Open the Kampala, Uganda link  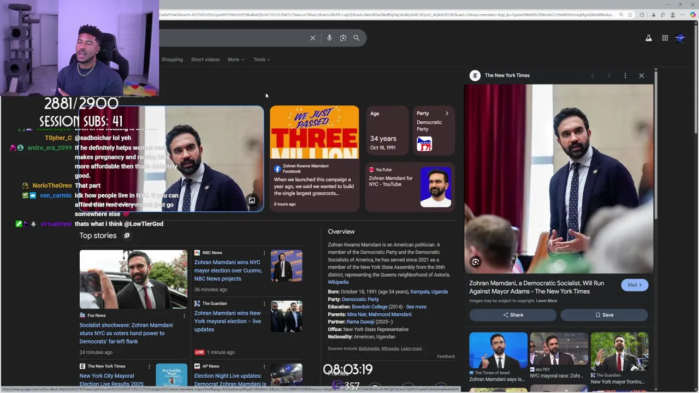429,291
